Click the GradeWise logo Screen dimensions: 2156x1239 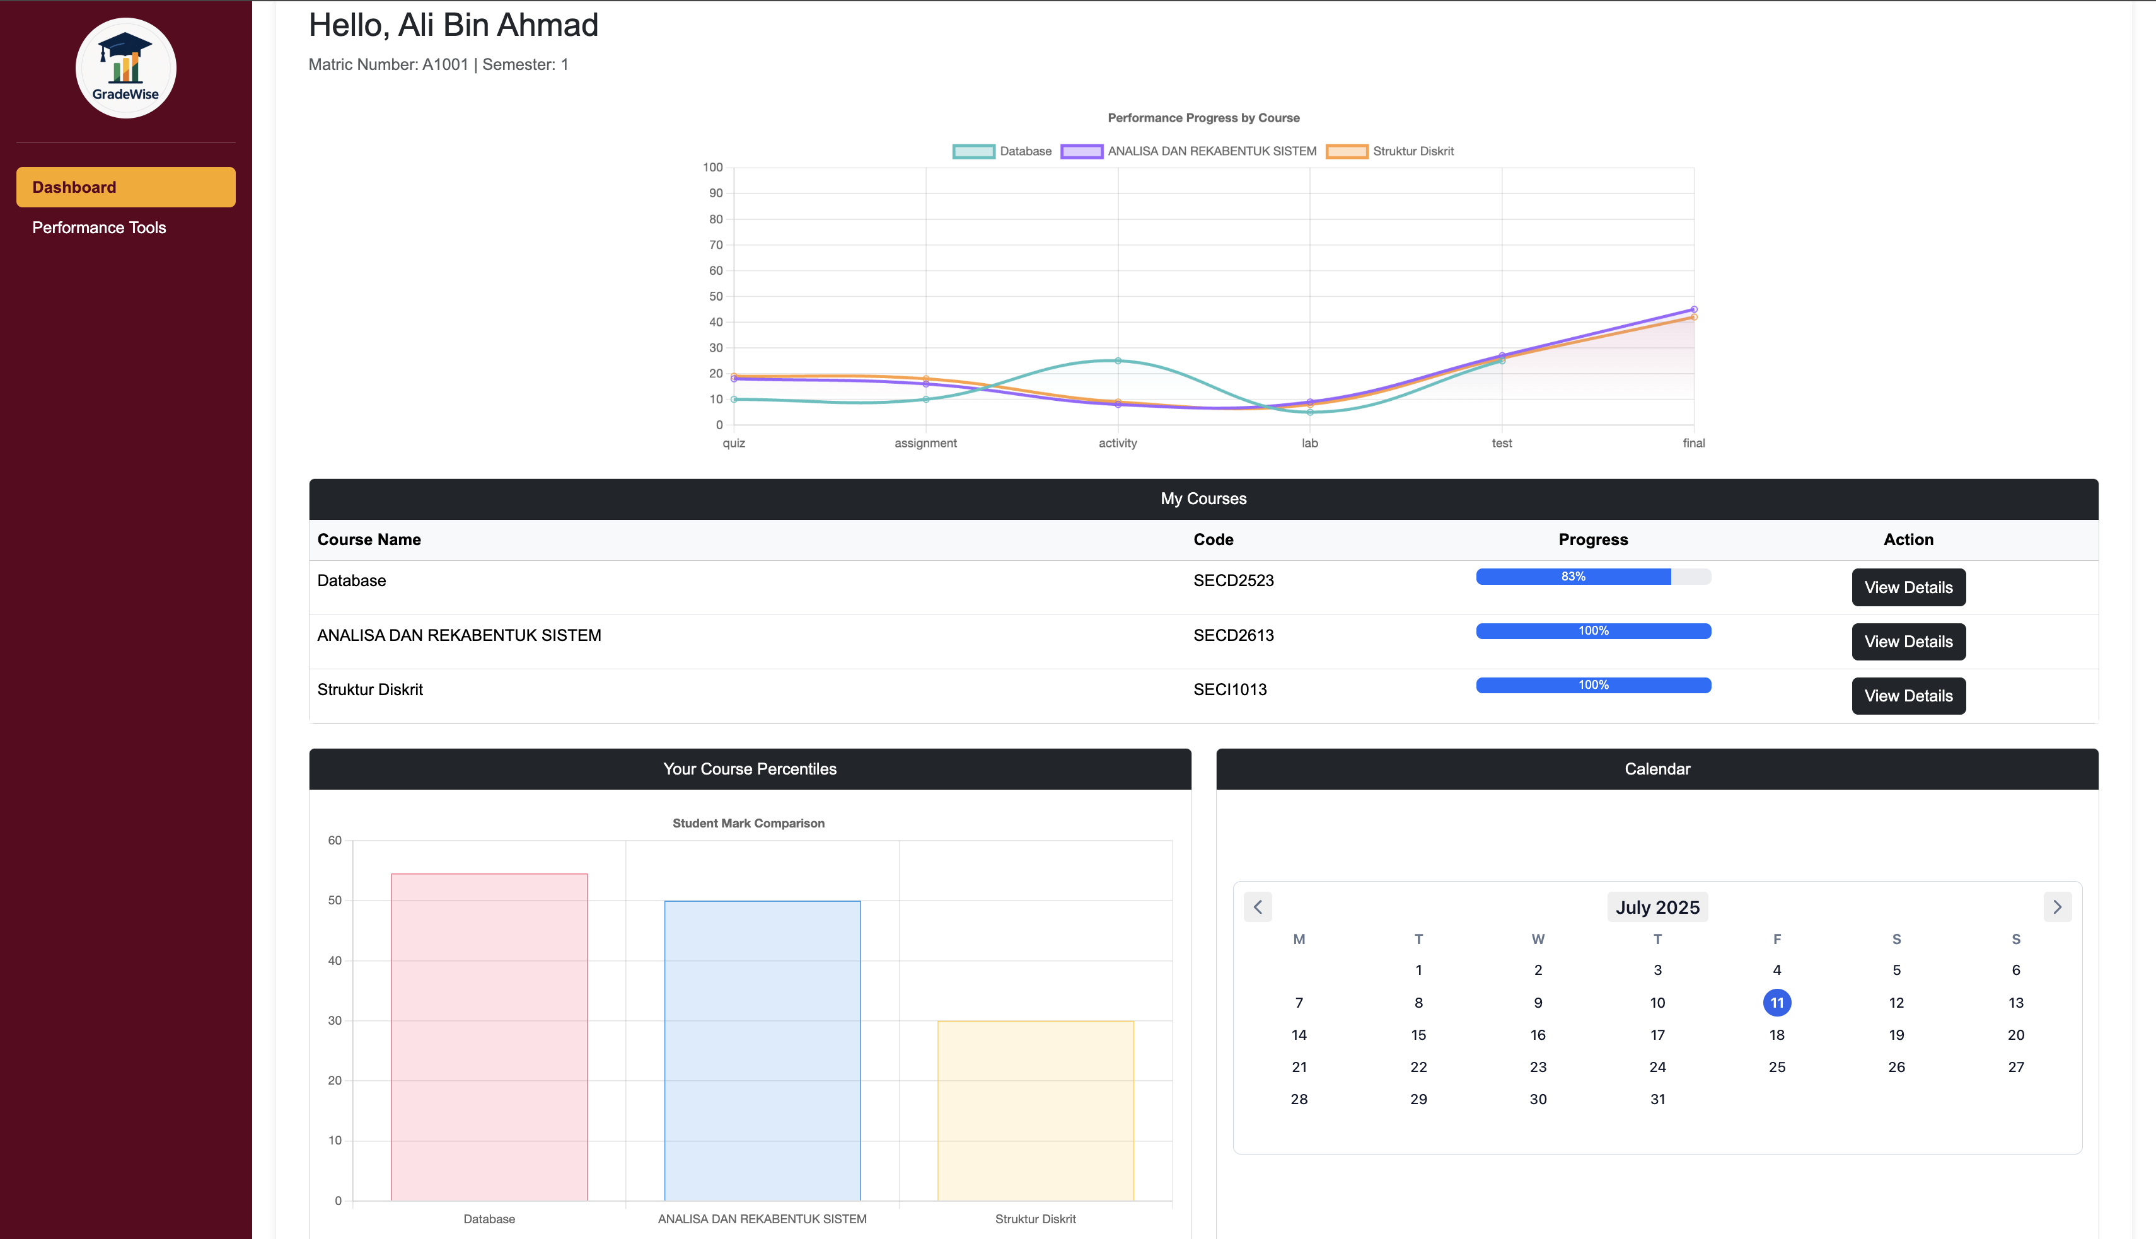[x=126, y=68]
